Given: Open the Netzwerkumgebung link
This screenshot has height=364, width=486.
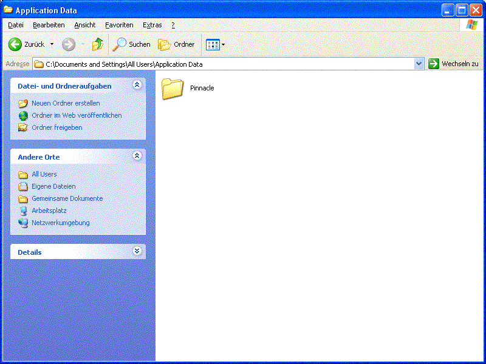Looking at the screenshot, I should 60,223.
